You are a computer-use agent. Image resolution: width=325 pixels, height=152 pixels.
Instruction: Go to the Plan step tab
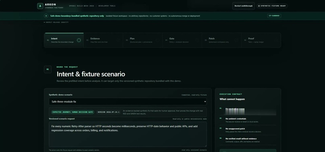tap(143, 40)
